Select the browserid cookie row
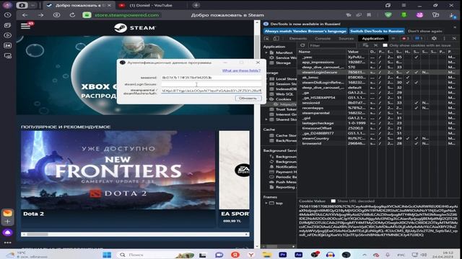 [378, 143]
